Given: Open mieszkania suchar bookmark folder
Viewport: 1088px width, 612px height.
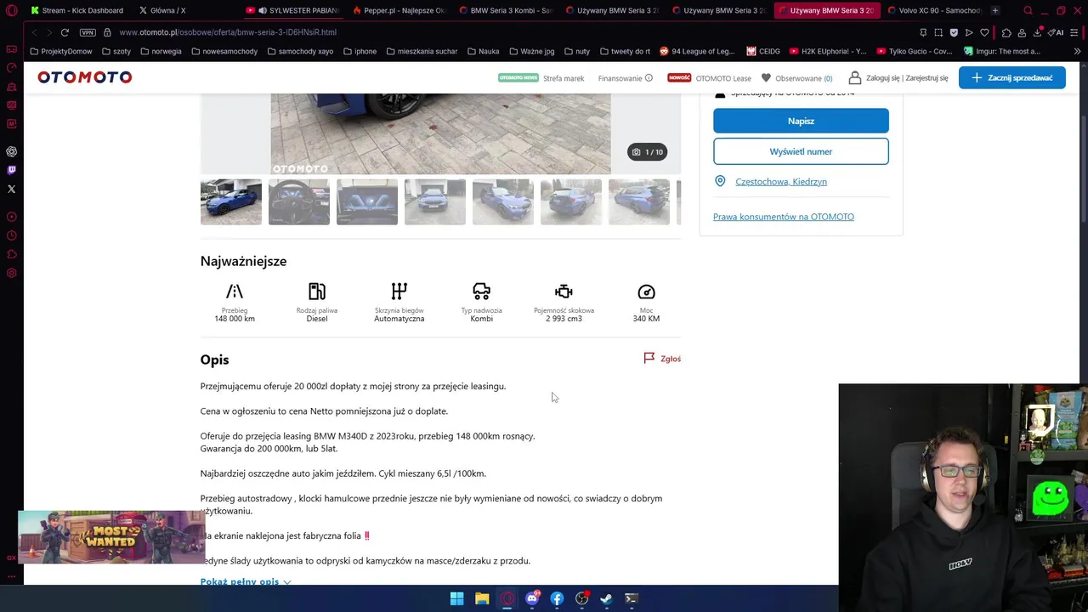Looking at the screenshot, I should [421, 51].
